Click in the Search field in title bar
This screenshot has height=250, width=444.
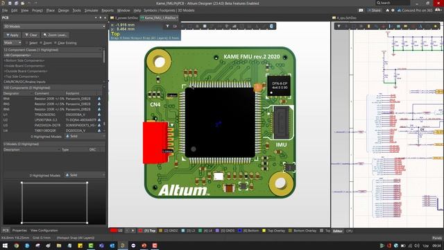point(393,3)
